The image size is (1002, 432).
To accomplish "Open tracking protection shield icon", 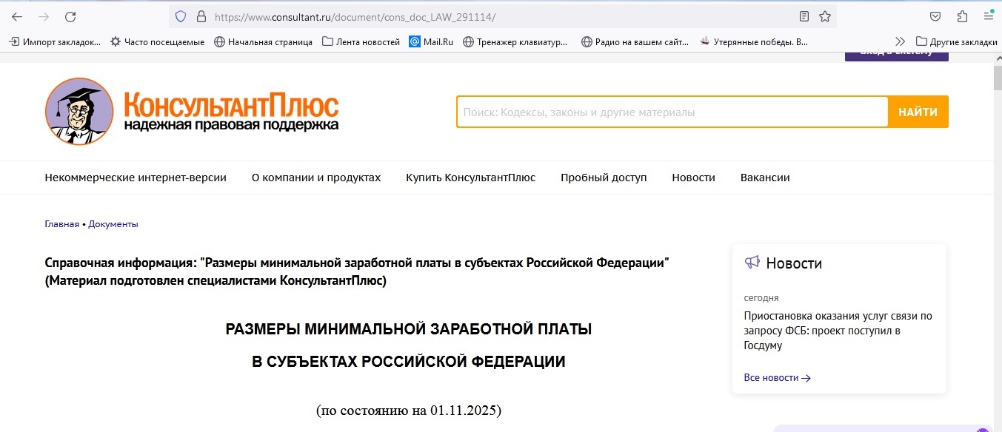I will click(x=180, y=16).
